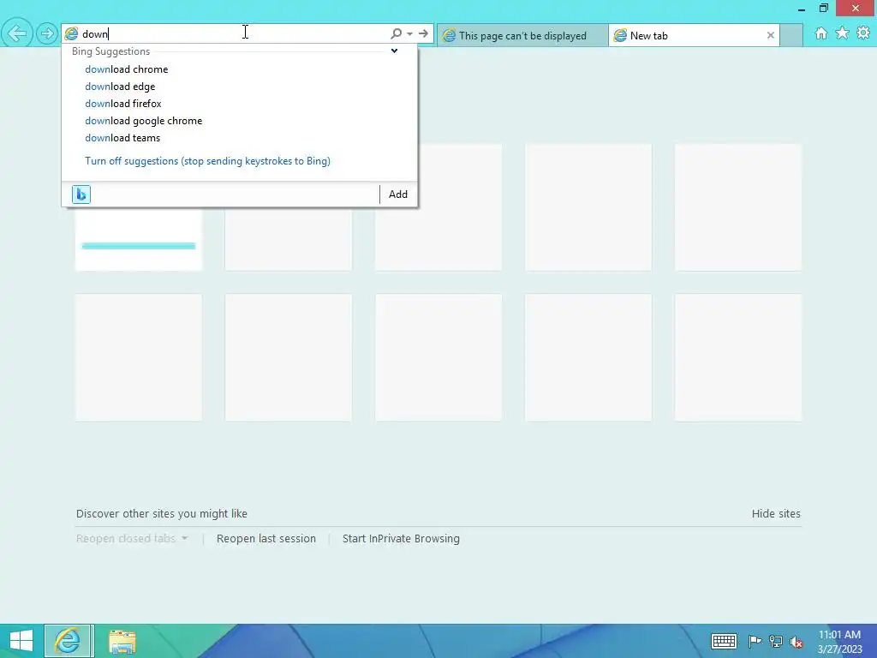Image resolution: width=877 pixels, height=658 pixels.
Task: Open the touch keyboard tray icon
Action: click(x=724, y=641)
